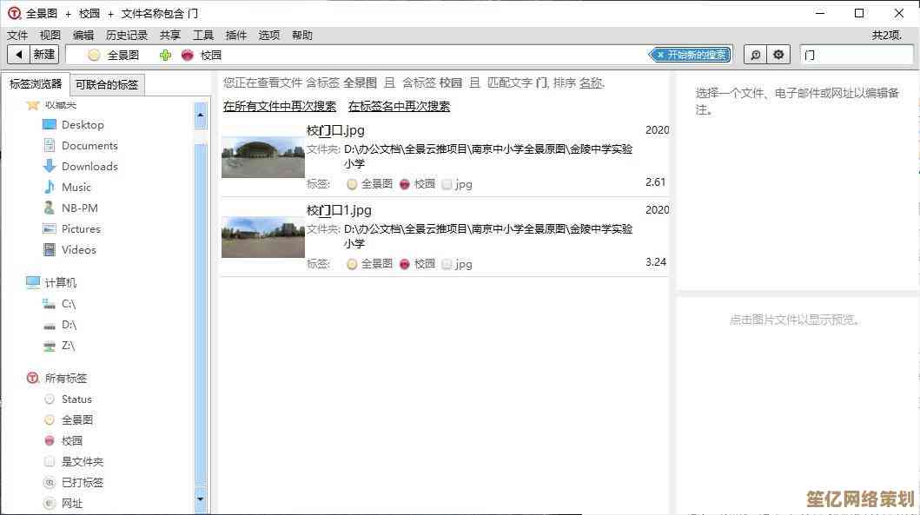
Task: Click the back arrow navigation button
Action: [x=17, y=55]
